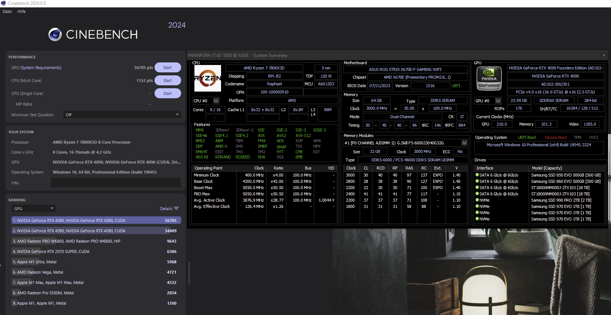Start the GPU benchmark

(167, 68)
